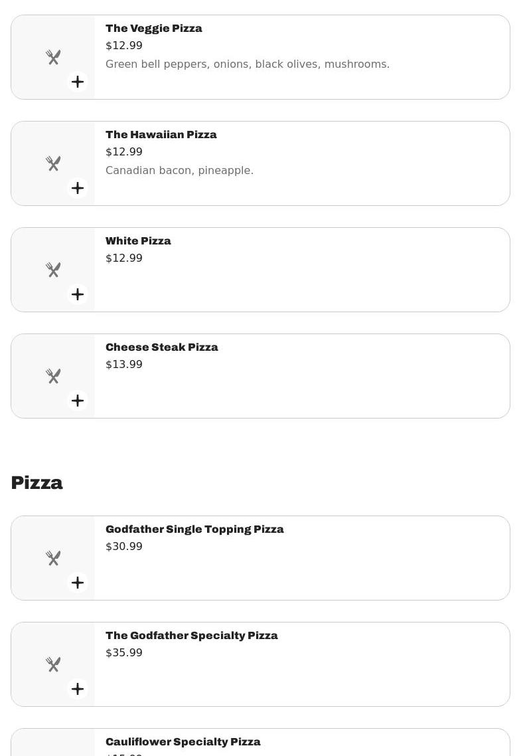Add The Veggie Pizza with plus icon
521x756 pixels.
tap(78, 82)
